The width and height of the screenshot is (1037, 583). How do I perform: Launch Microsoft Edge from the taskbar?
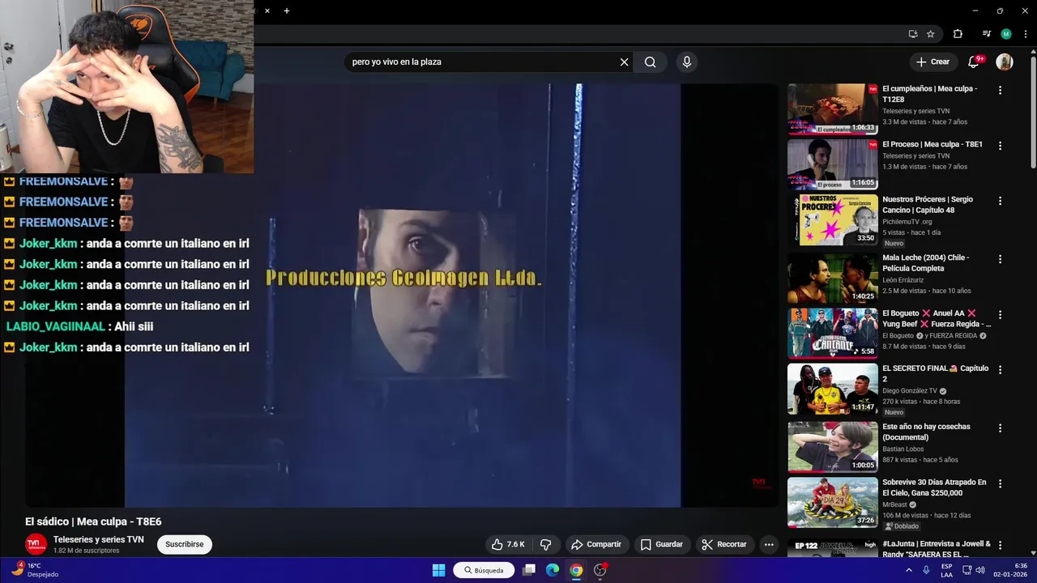[553, 570]
